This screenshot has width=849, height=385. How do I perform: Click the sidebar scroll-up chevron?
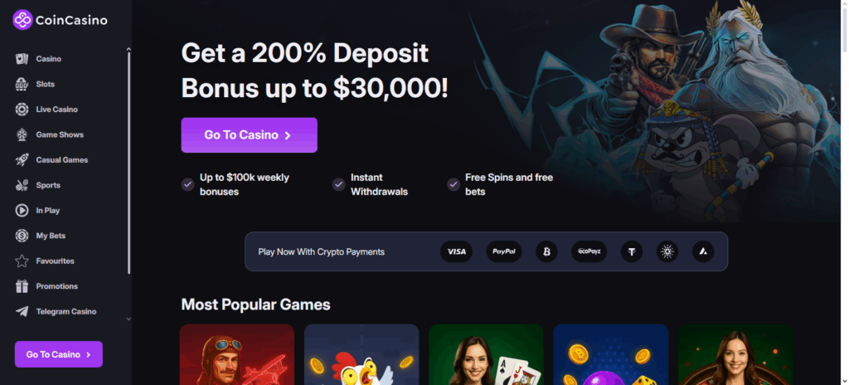point(129,49)
